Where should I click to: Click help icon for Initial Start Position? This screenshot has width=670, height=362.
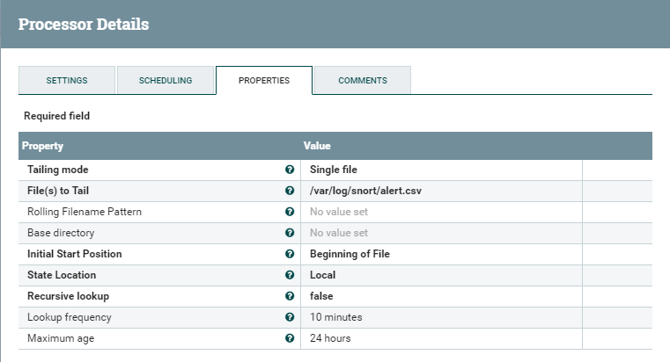(290, 254)
